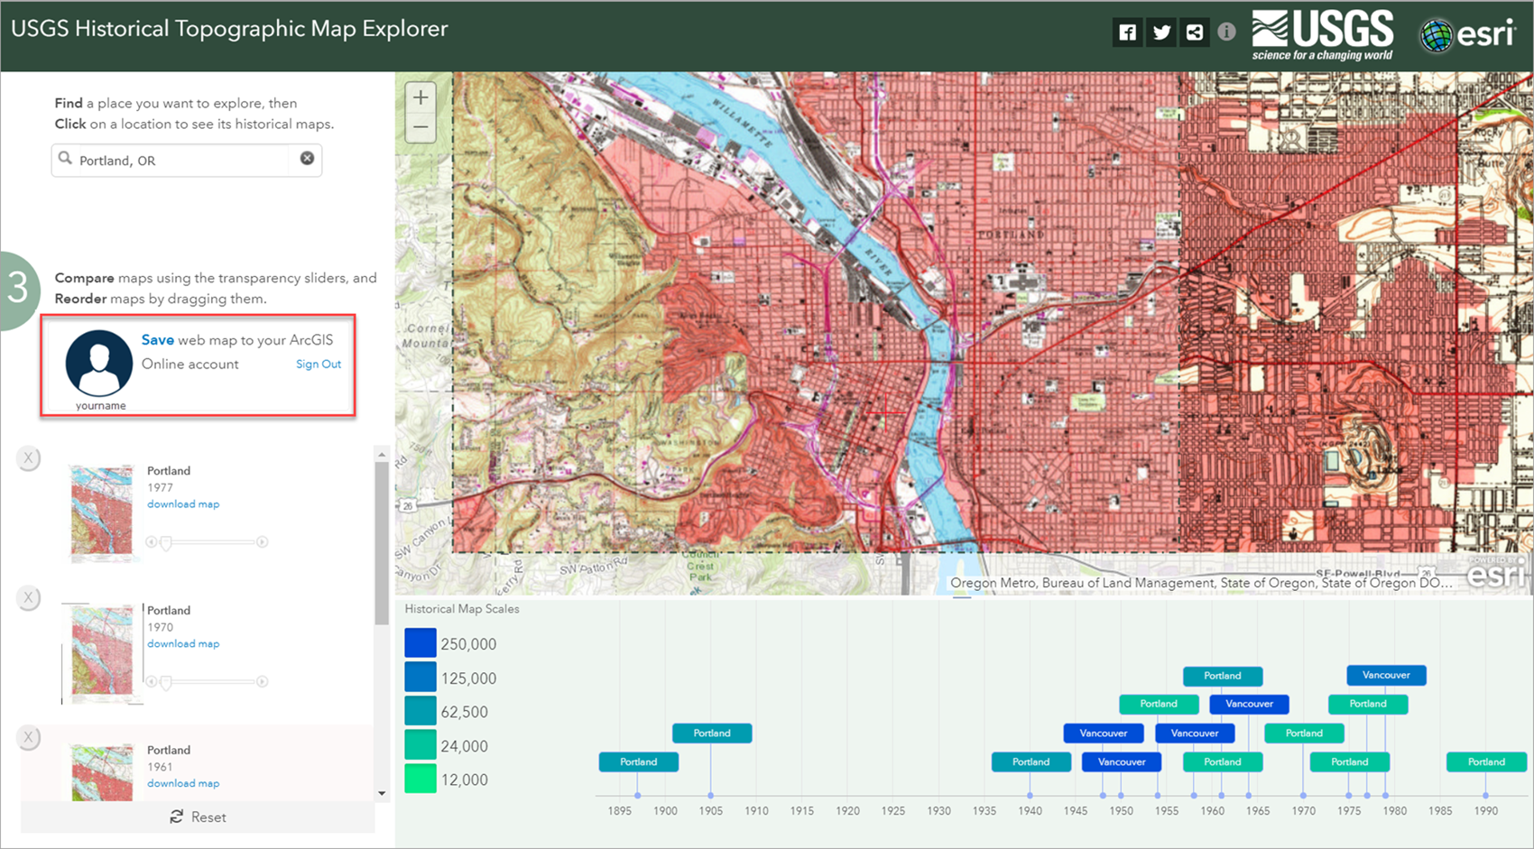Click the search magnifier icon
The width and height of the screenshot is (1534, 849).
click(66, 159)
